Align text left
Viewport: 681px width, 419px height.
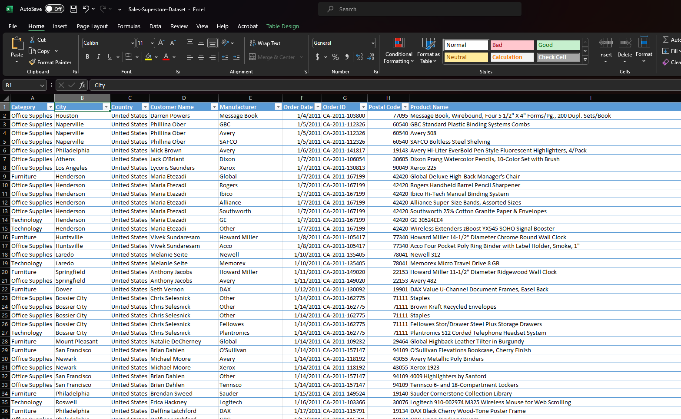[x=190, y=57]
